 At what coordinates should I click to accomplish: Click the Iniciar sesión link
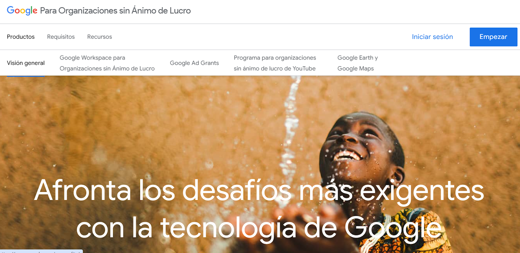coord(432,37)
